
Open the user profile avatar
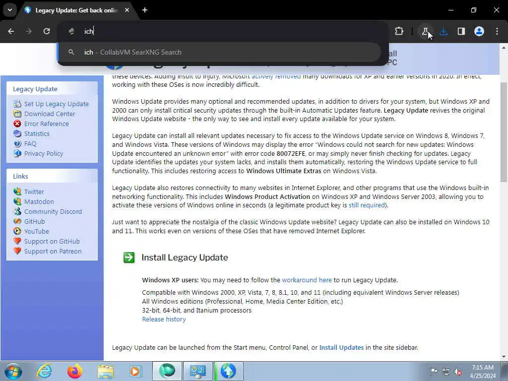[x=479, y=31]
